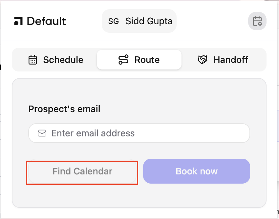Click the Sidd Gupta name text
This screenshot has width=279, height=219.
[149, 21]
